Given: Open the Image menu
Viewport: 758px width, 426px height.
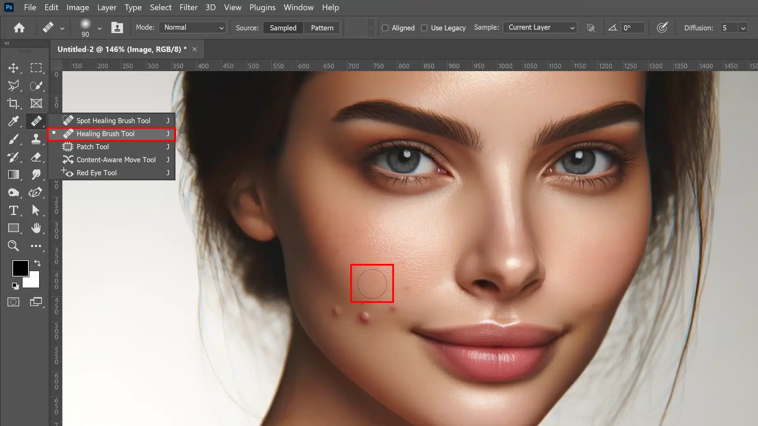Looking at the screenshot, I should (77, 7).
